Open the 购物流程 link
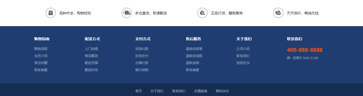The width and height of the screenshot is (363, 96). (x=41, y=49)
